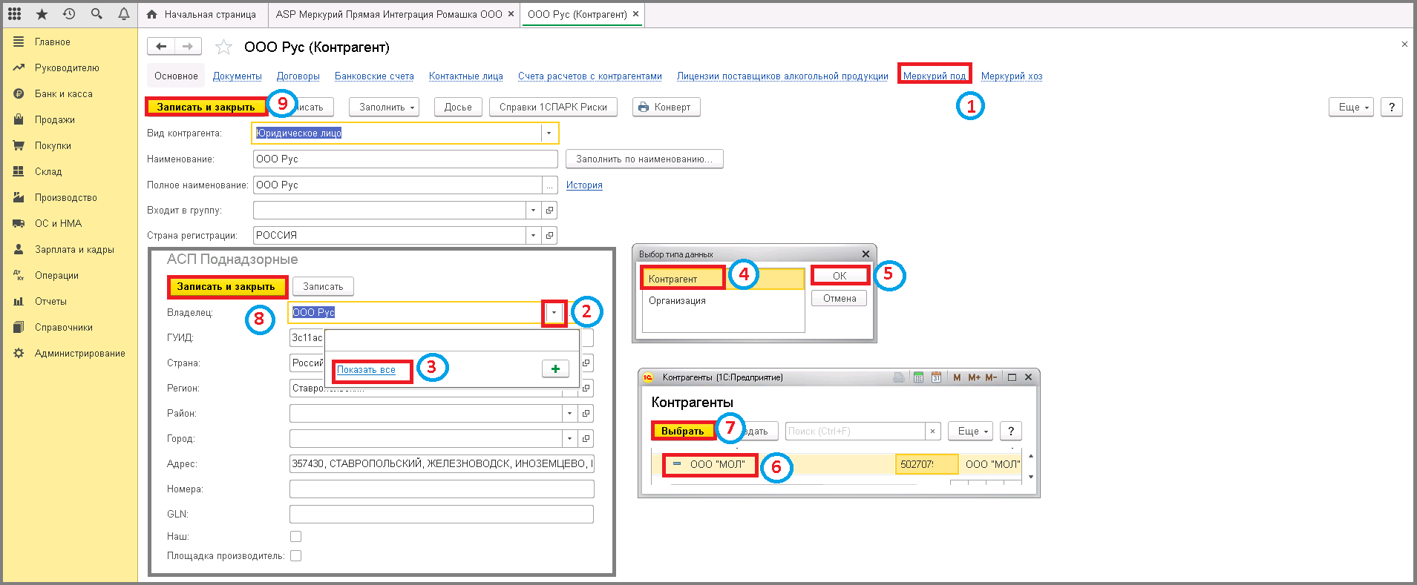
Task: Expand the Владелец dropdown arrow
Action: pos(554,313)
